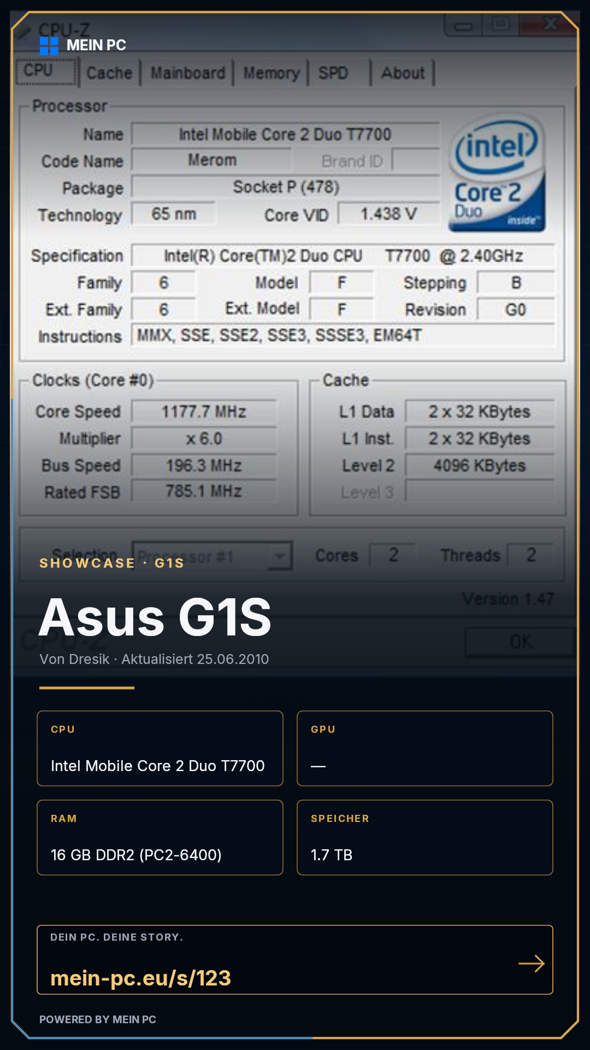Click the Core Speed value 1177.7 MHz

pos(204,412)
